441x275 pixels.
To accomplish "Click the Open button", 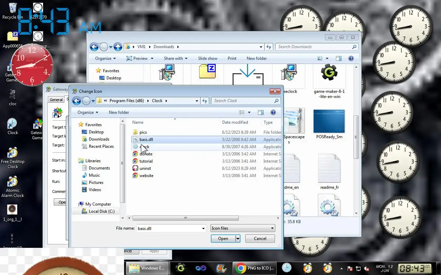I will (223, 239).
